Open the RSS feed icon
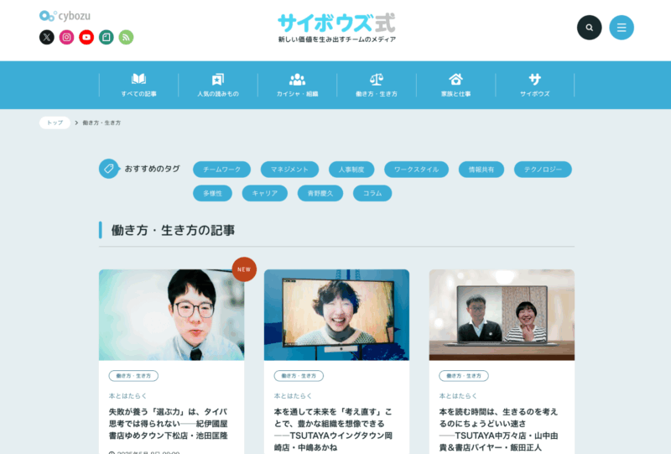671x454 pixels. coord(126,37)
